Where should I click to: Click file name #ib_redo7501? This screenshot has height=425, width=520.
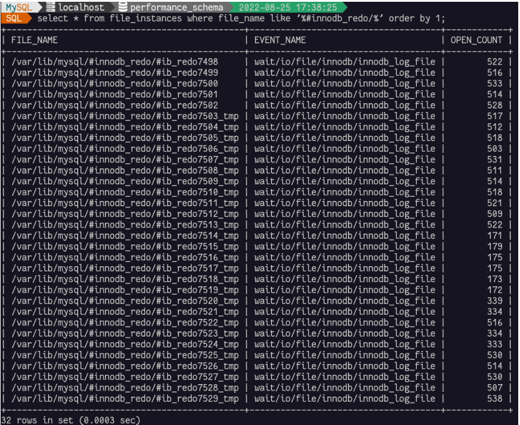115,94
